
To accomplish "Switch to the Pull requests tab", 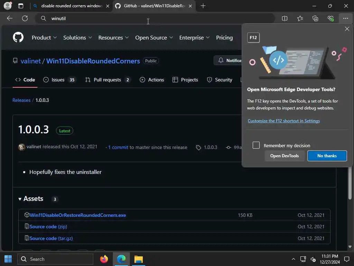I will [107, 80].
